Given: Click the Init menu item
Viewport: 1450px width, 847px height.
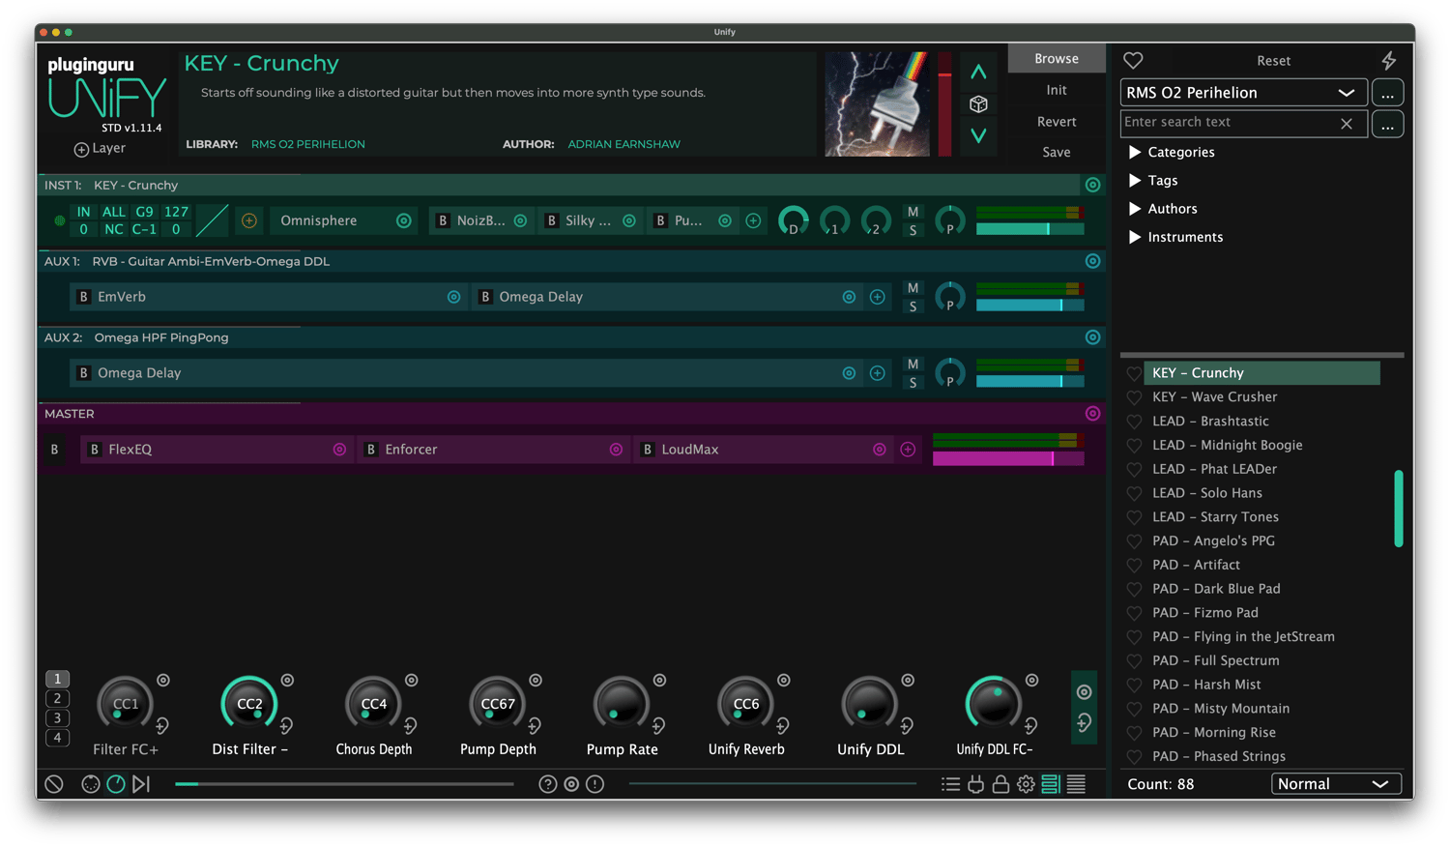Looking at the screenshot, I should tap(1056, 90).
